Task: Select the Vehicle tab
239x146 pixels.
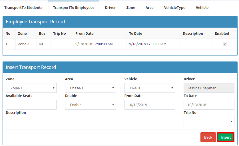Action: point(202,8)
